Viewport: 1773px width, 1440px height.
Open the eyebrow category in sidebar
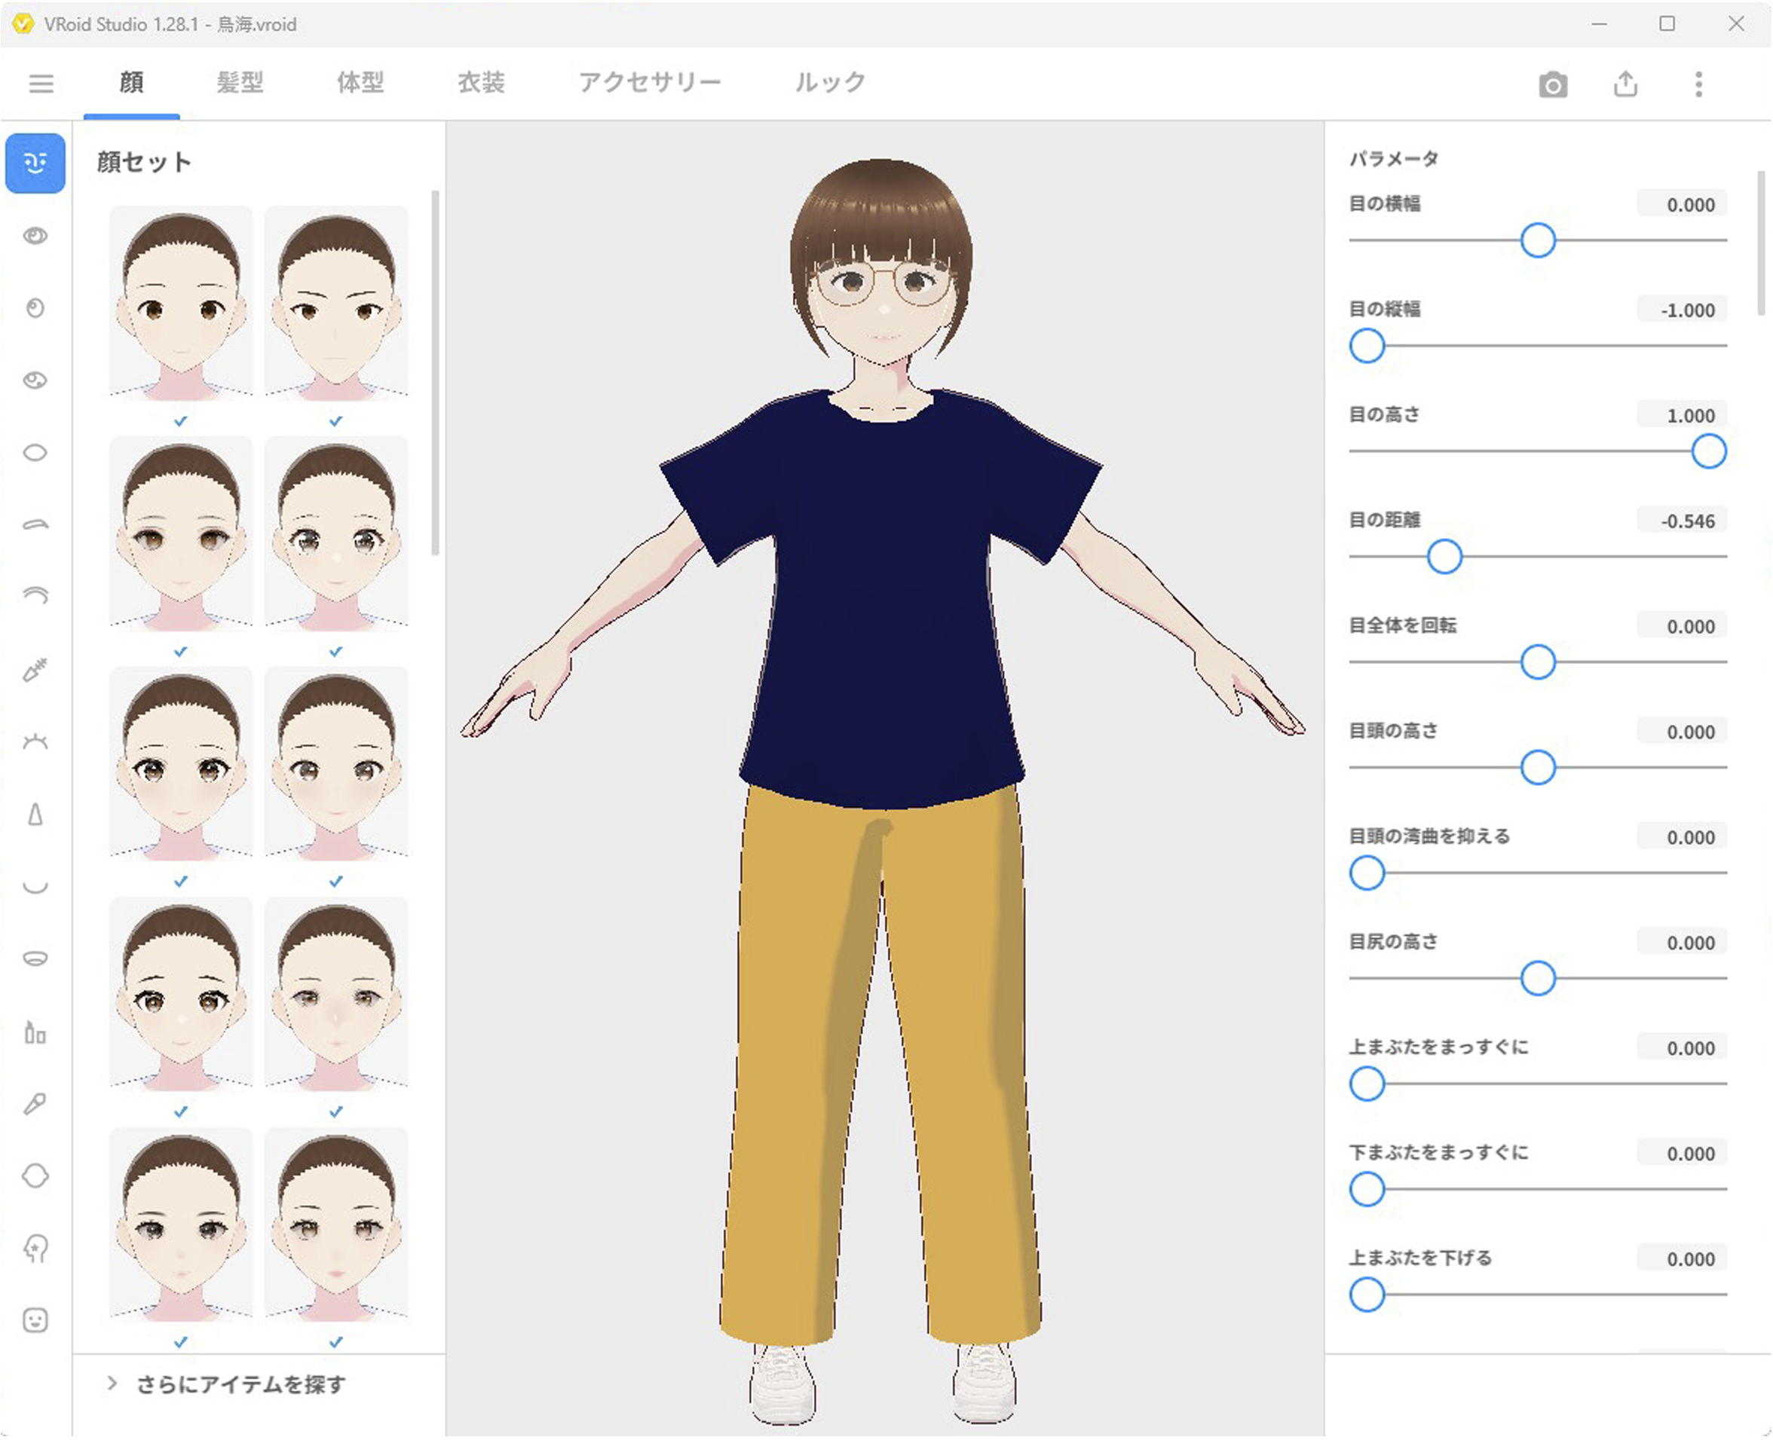[35, 524]
